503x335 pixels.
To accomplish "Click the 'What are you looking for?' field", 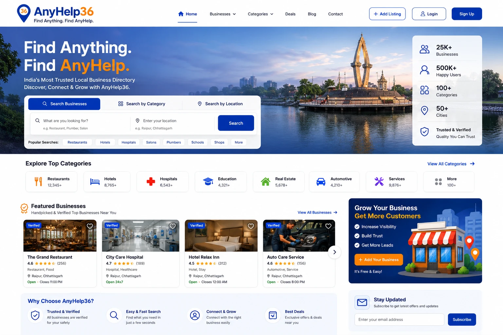I will click(x=81, y=124).
